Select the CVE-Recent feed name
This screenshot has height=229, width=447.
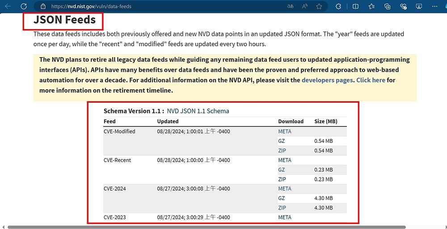(x=117, y=160)
